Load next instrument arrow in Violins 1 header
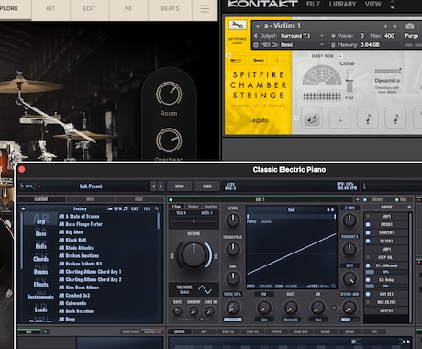Viewport: 422px width, 349px height. (x=395, y=27)
